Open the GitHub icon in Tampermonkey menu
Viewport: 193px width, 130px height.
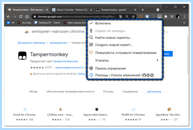click(144, 75)
